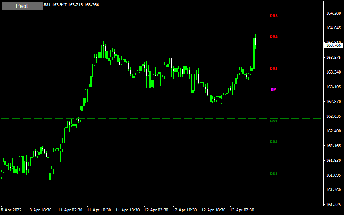Viewport: 344px width, 215px height.
Task: Click the 8 Apr 2022 date label
Action: [11, 210]
